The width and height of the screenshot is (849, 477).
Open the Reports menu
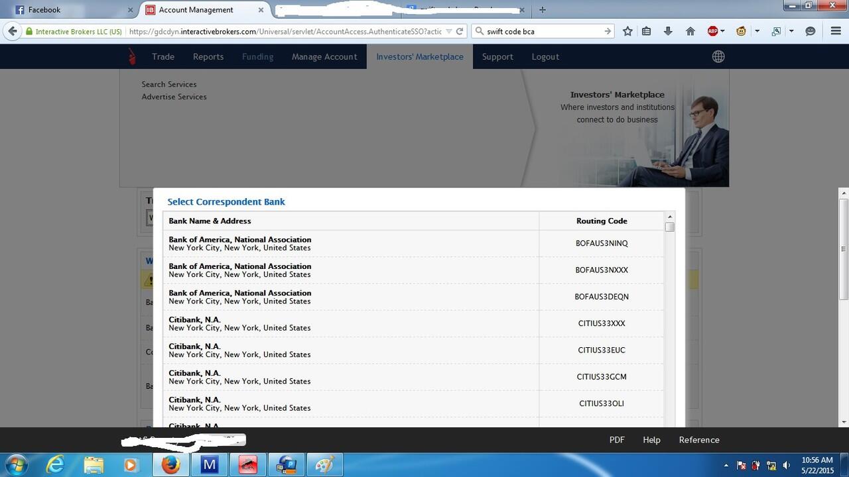208,56
